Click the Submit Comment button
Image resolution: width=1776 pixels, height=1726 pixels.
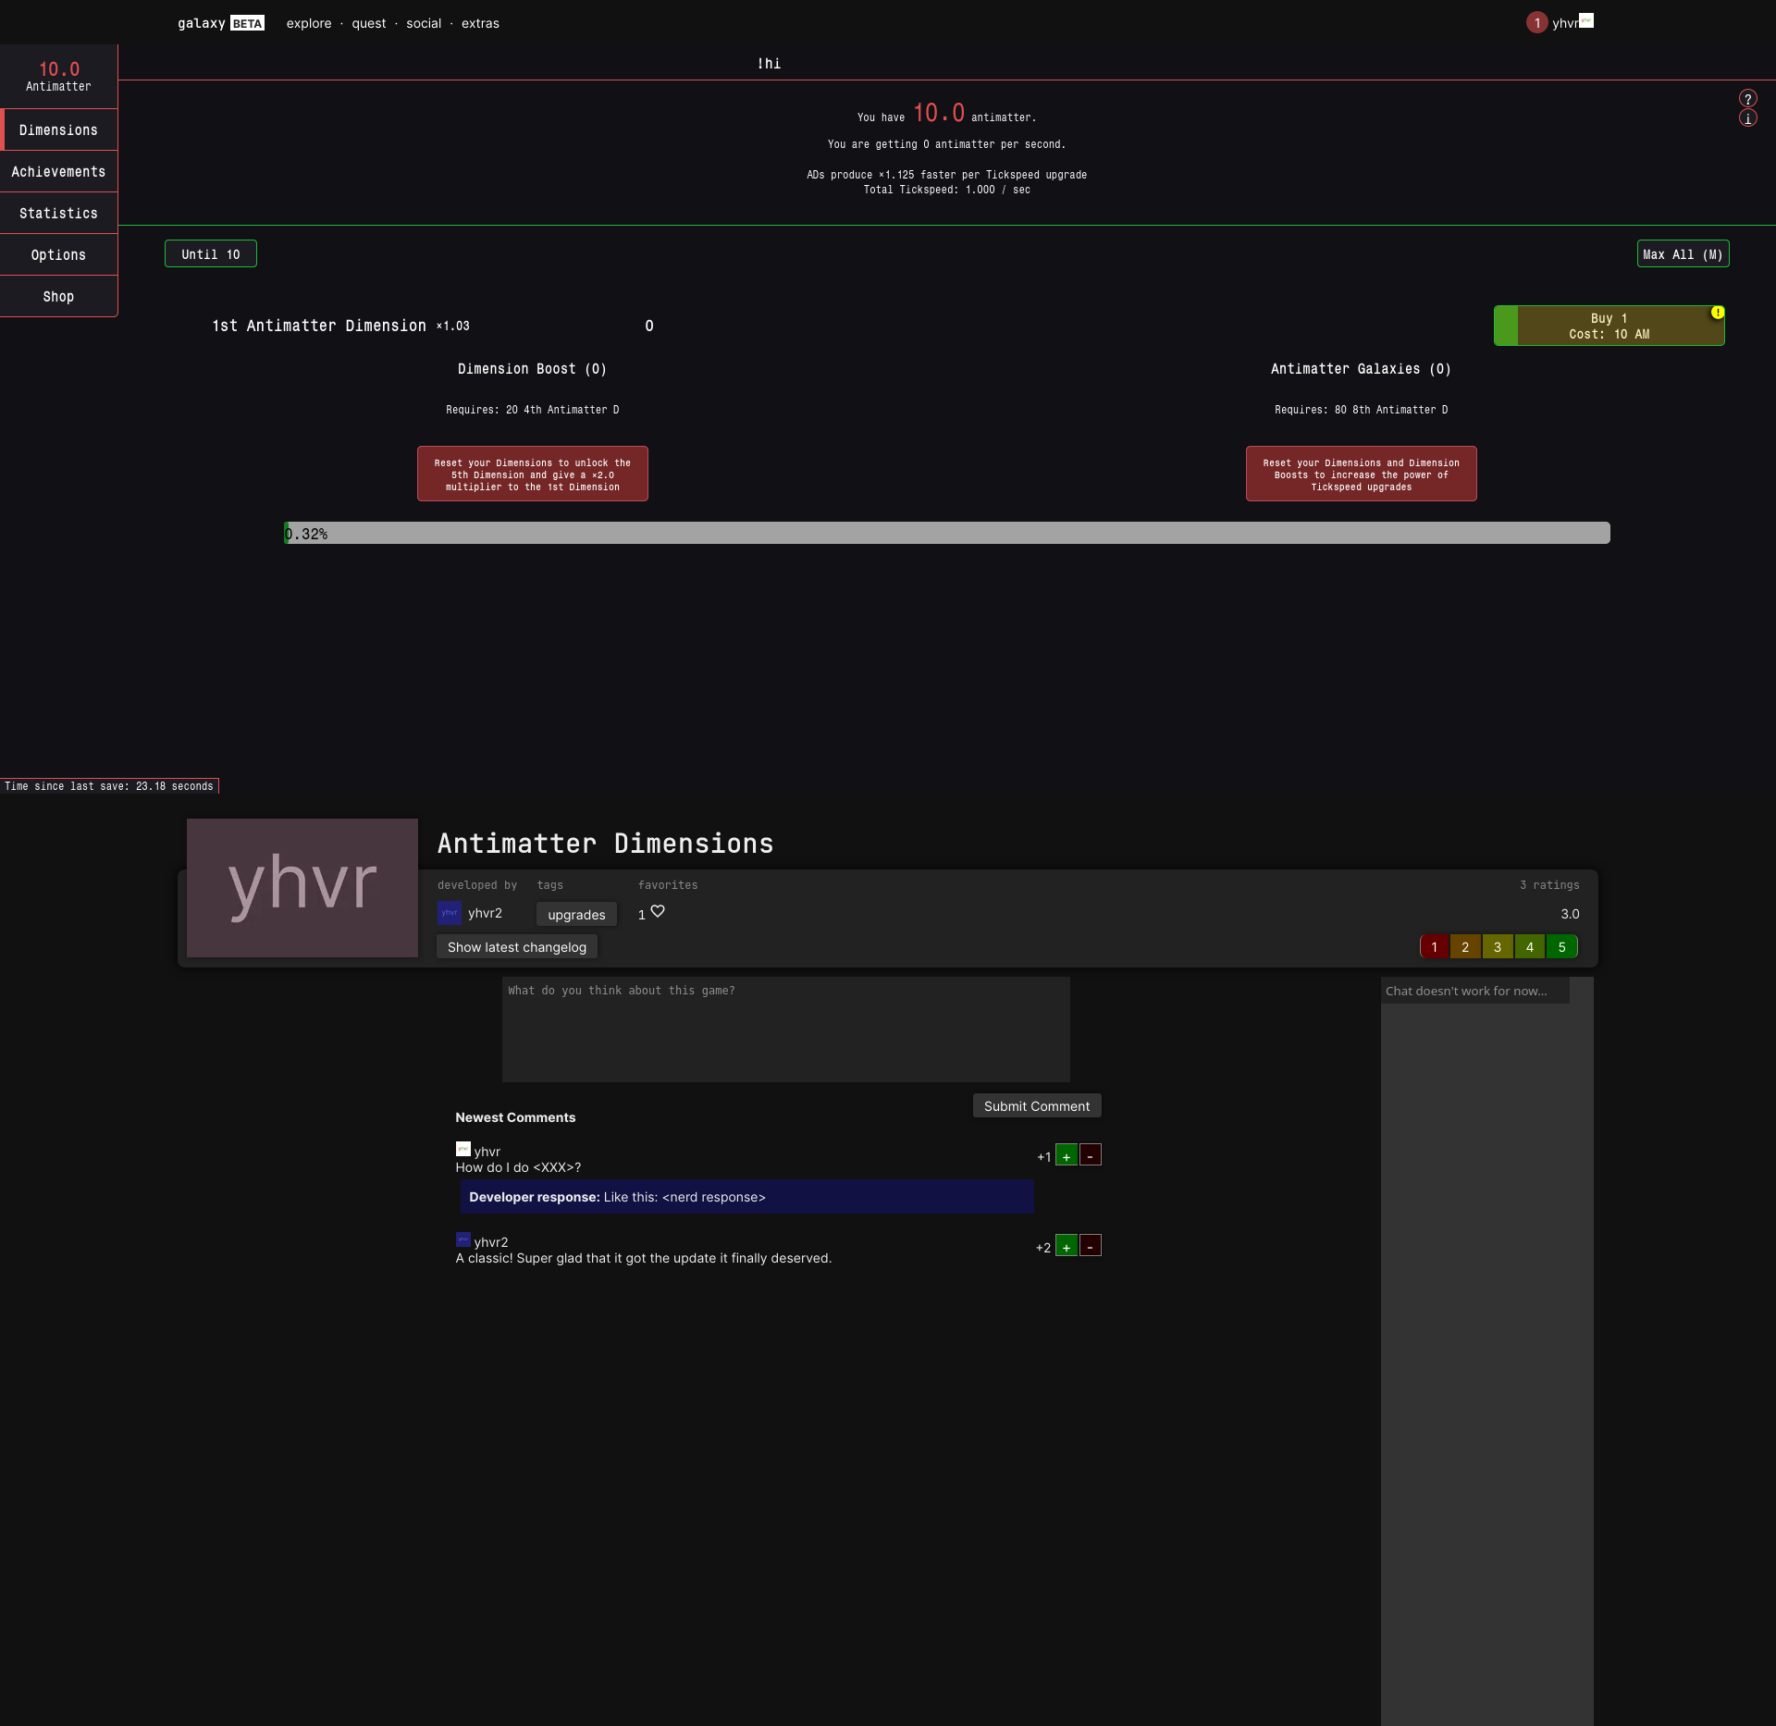tap(1035, 1105)
